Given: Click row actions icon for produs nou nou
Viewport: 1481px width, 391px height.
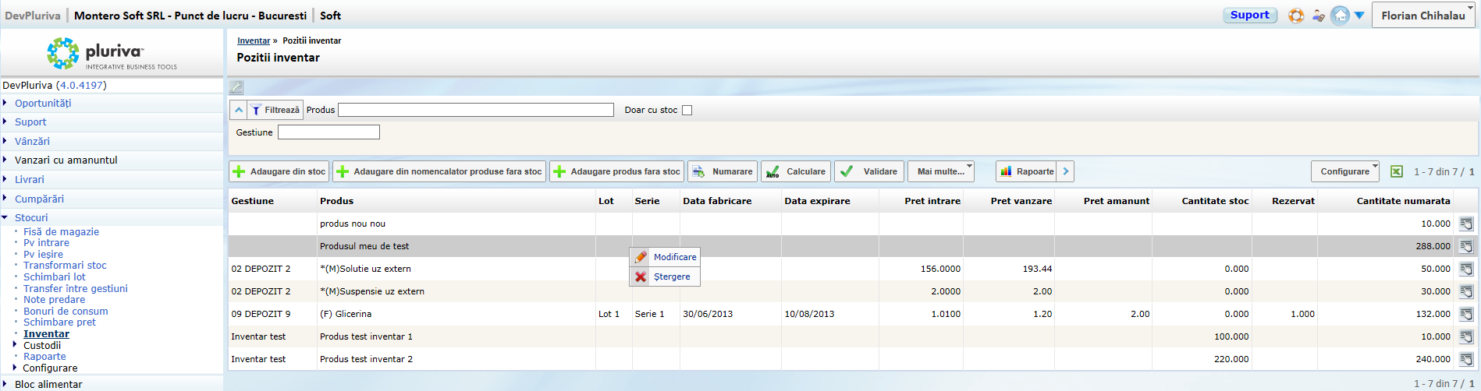Looking at the screenshot, I should pyautogui.click(x=1466, y=224).
